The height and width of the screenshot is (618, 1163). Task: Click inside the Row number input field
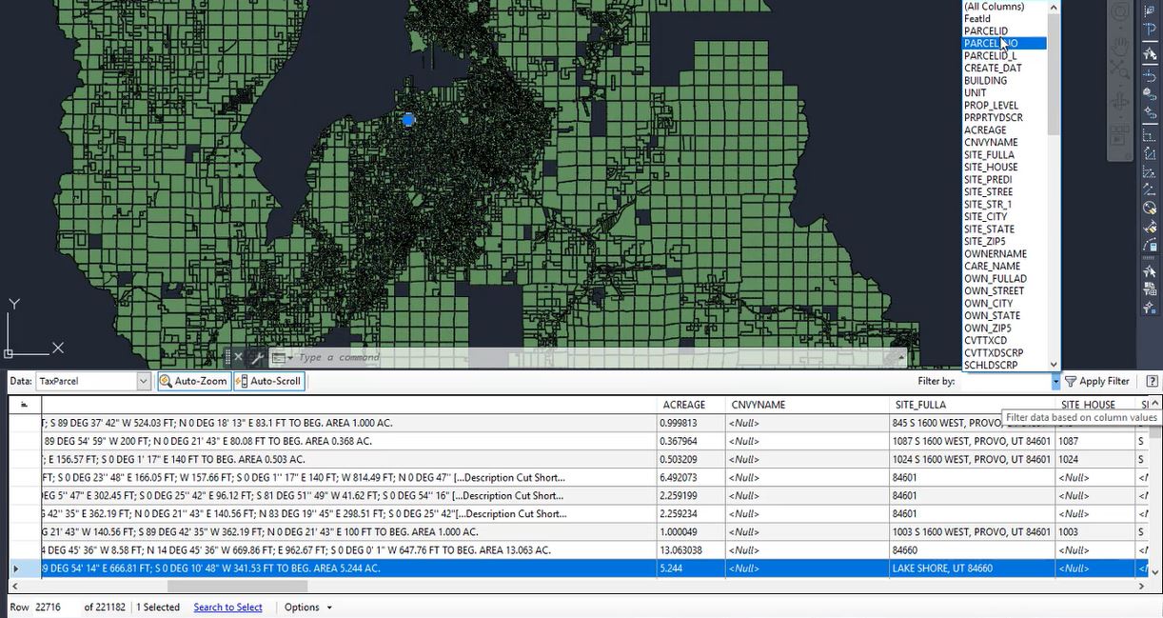[49, 607]
